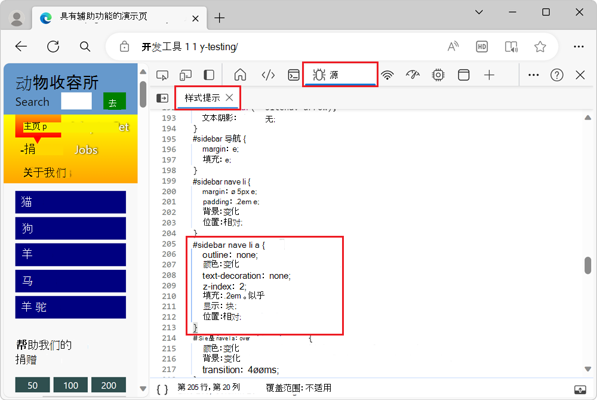597x400 pixels.
Task: Select the inspect element picker tool
Action: tap(162, 75)
